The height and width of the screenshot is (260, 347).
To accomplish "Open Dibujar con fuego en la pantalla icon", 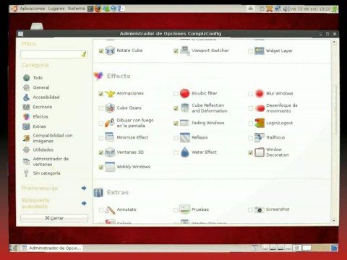I will 110,123.
